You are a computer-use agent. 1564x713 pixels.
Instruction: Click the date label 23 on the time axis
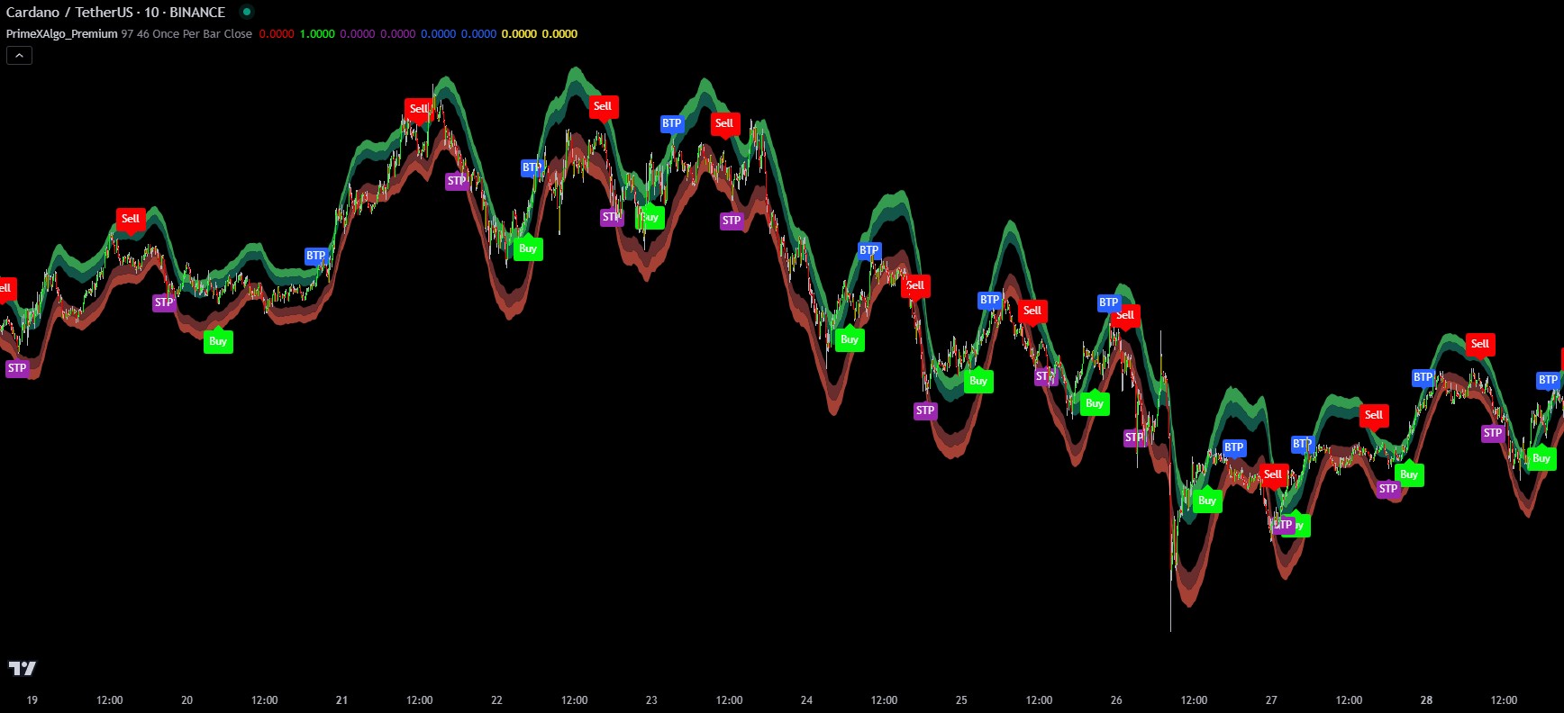651,699
